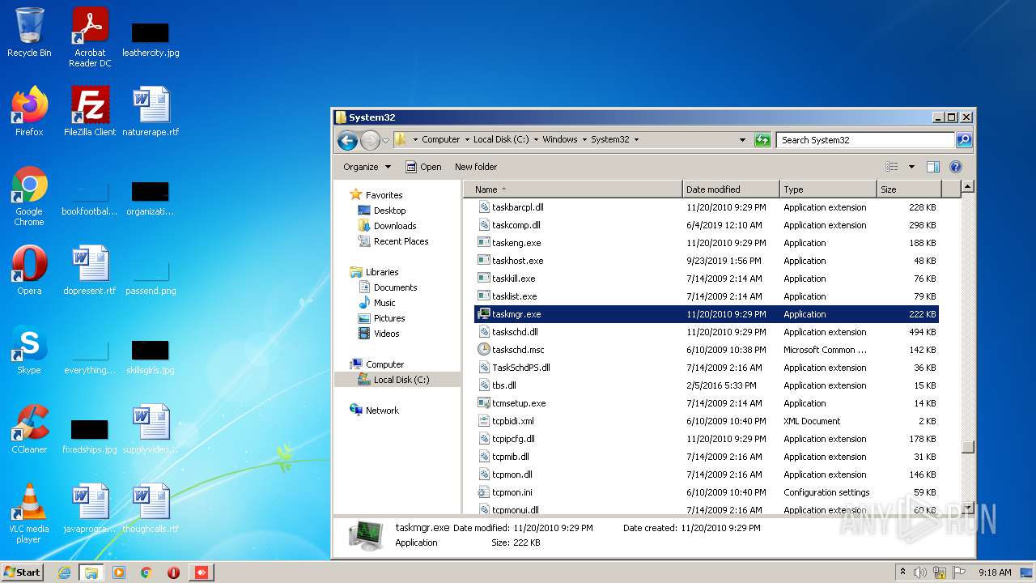Launch CCleaner from the desktop

coord(29,429)
